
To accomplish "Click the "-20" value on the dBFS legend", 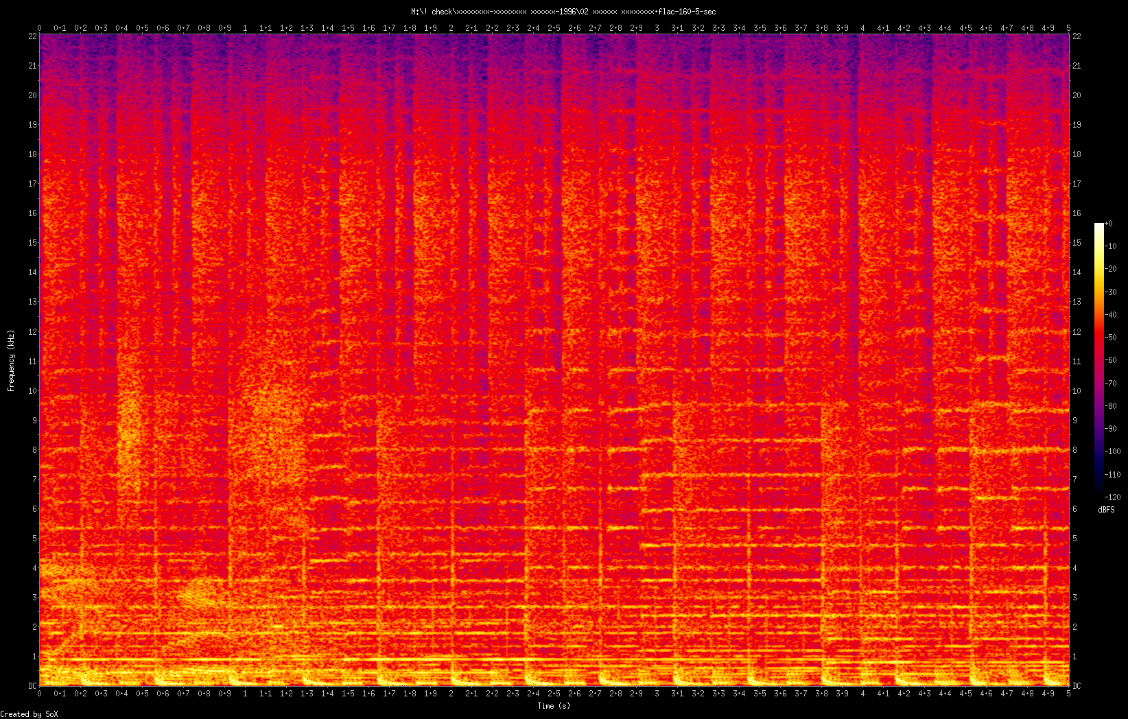I will pyautogui.click(x=1111, y=269).
